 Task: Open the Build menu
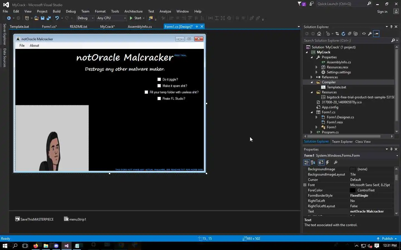point(57,11)
